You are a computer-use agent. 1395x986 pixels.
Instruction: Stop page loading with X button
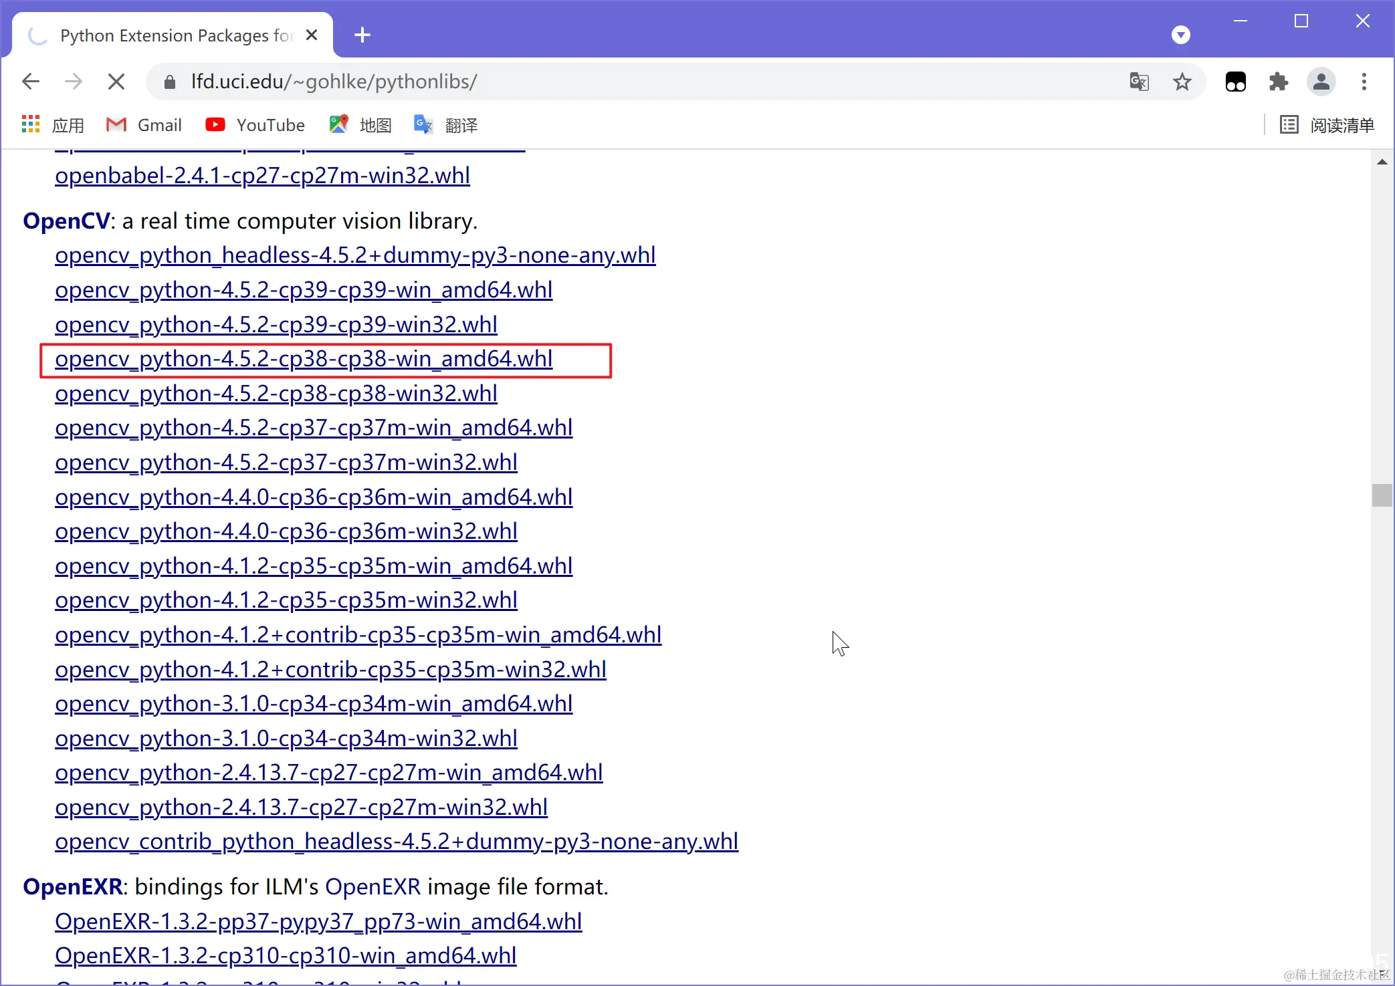click(116, 82)
